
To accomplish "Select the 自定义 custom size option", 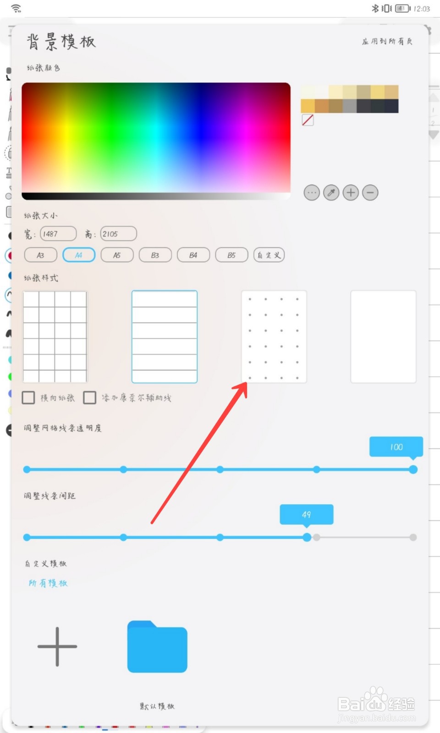I will tap(269, 255).
